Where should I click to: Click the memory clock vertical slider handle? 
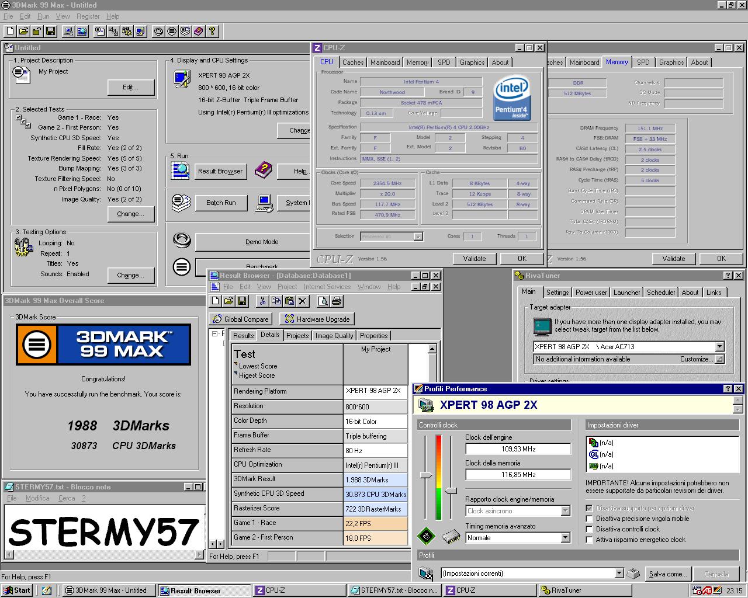451,491
